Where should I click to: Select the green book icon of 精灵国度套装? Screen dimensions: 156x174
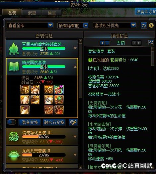14,66
